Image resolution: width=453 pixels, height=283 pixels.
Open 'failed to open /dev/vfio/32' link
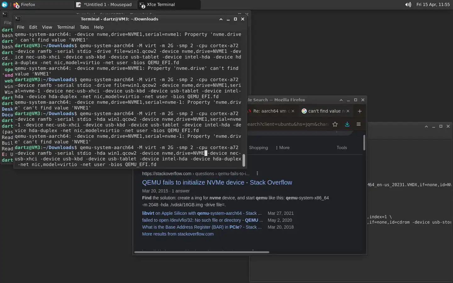coord(202,220)
